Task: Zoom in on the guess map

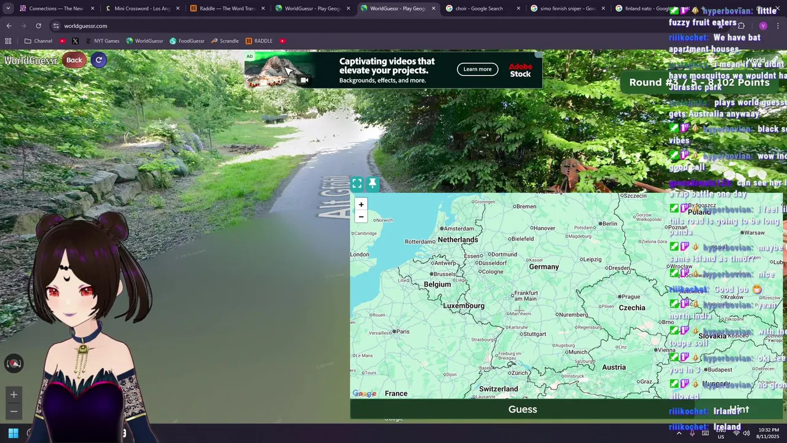Action: pos(361,204)
